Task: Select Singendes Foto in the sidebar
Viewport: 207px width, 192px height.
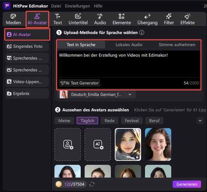Action: point(27,47)
